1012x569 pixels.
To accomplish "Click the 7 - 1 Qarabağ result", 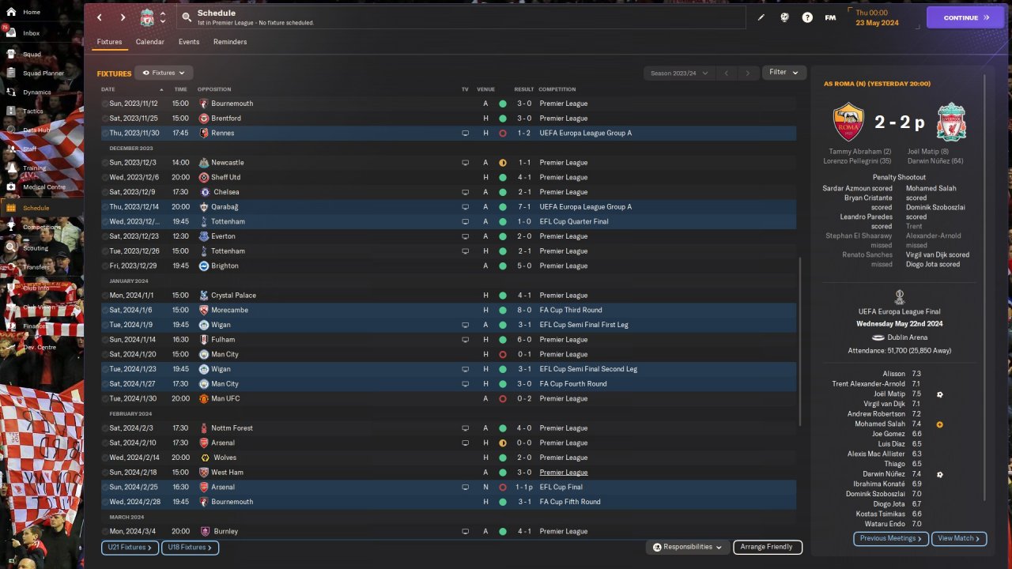I will tap(523, 207).
